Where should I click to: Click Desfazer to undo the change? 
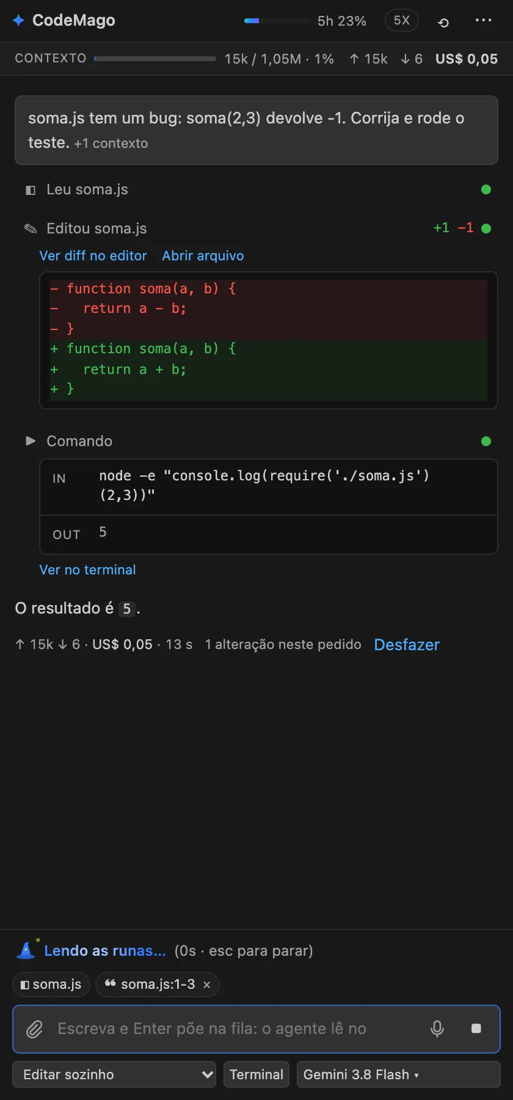pyautogui.click(x=407, y=645)
